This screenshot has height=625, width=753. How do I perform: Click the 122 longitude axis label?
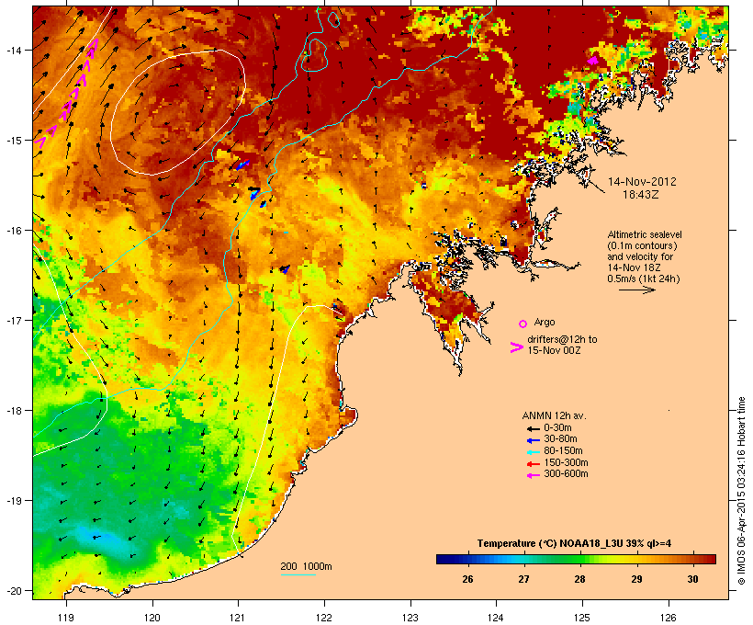pyautogui.click(x=324, y=618)
